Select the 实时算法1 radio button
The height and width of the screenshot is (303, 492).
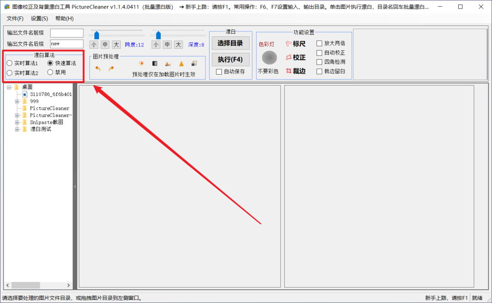click(x=10, y=63)
